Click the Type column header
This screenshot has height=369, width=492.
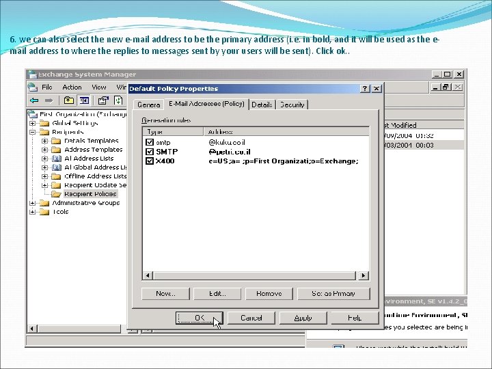pos(173,132)
